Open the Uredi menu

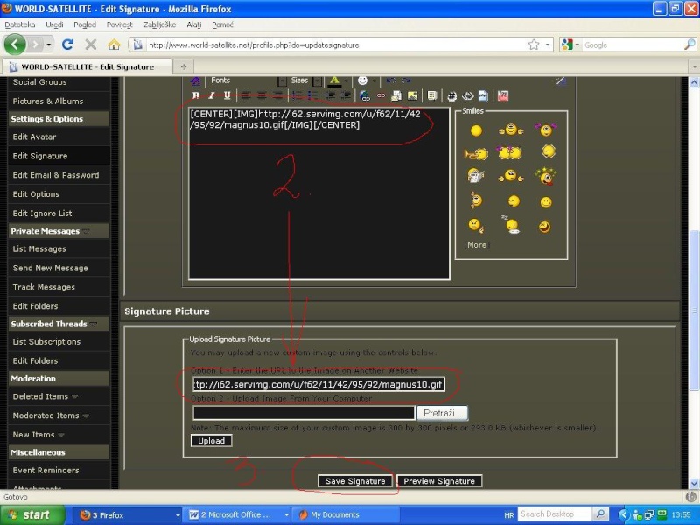(x=54, y=24)
